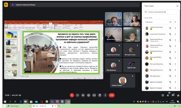Open Windows Start menu
Screen dimensions: 181x108
point(5,102)
